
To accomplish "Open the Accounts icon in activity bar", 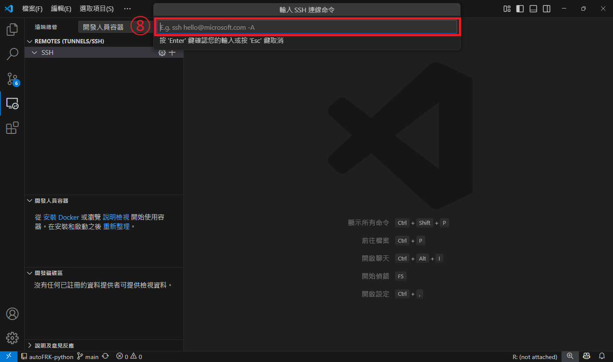I will click(x=12, y=314).
